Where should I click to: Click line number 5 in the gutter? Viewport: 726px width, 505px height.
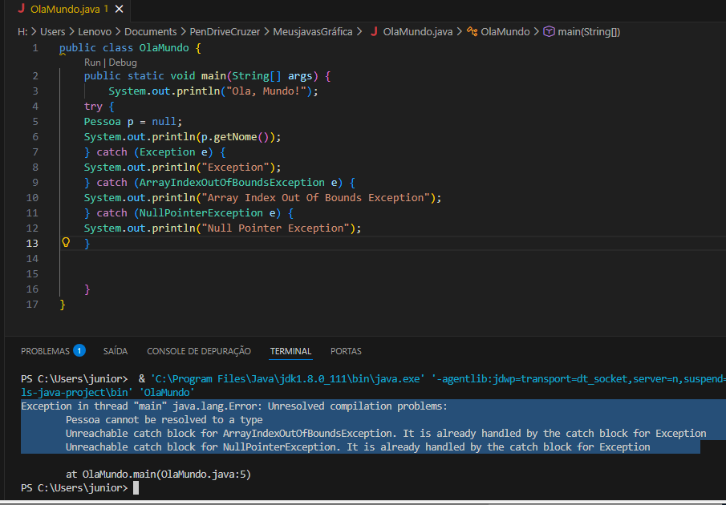click(x=34, y=122)
